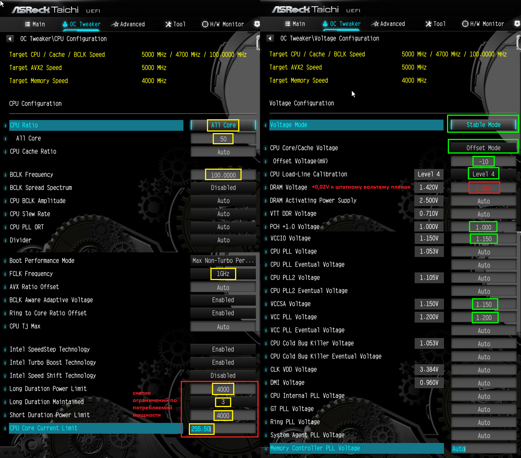Go back from the Voltage Configuration page
Viewport: 521px width, 458px height.
click(270, 38)
